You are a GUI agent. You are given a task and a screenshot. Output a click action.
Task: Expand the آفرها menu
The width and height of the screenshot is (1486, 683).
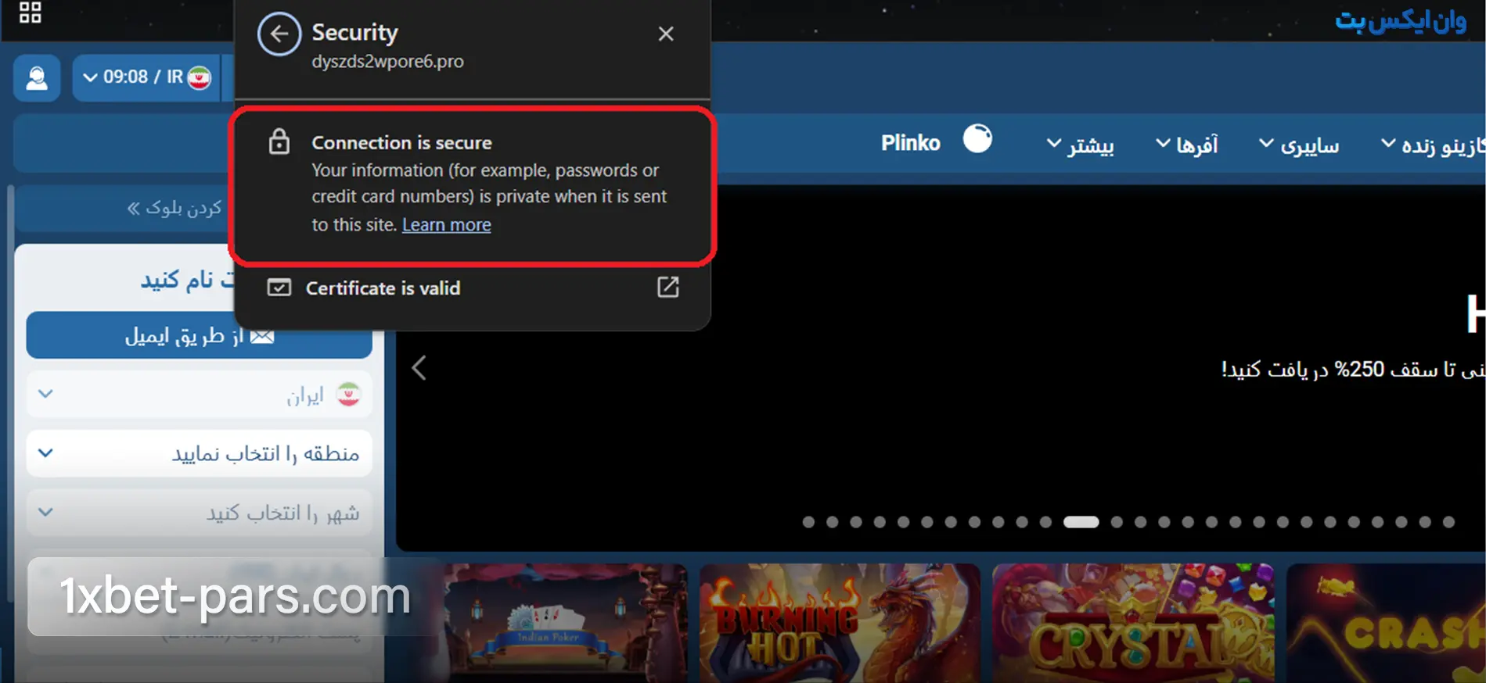pyautogui.click(x=1187, y=145)
